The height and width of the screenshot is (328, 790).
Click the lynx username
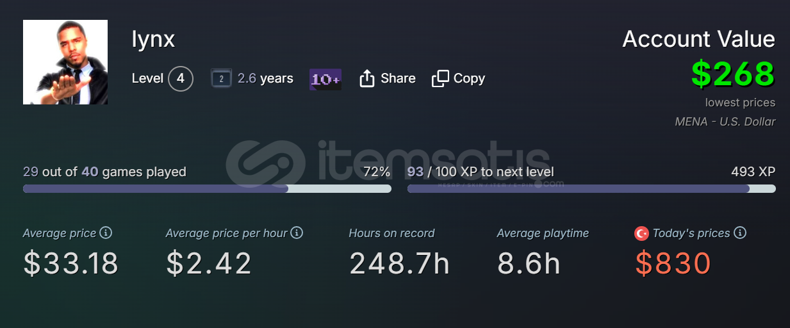pyautogui.click(x=153, y=40)
